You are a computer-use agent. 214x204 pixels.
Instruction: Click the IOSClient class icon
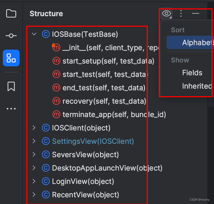pos(46,128)
